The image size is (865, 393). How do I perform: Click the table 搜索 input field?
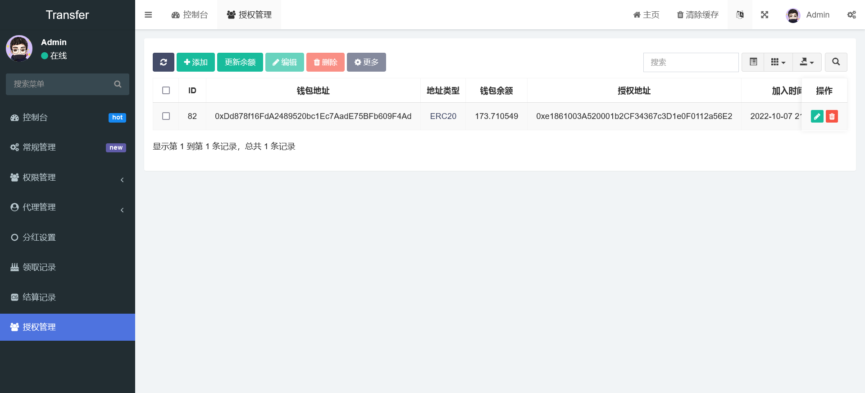point(691,62)
